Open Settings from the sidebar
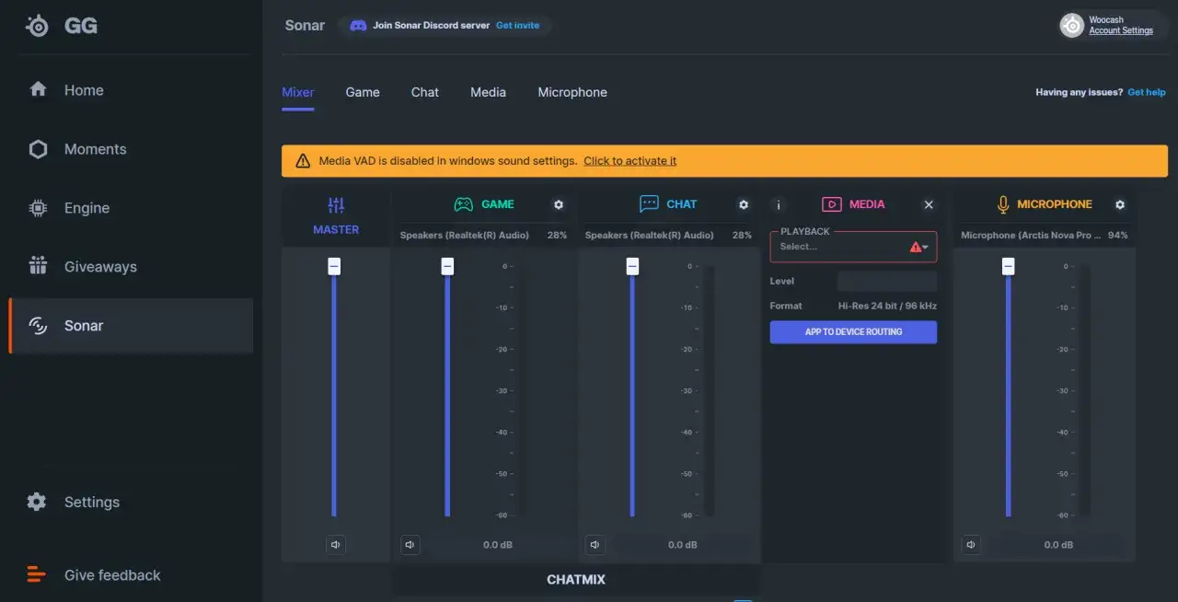The height and width of the screenshot is (602, 1178). click(131, 502)
